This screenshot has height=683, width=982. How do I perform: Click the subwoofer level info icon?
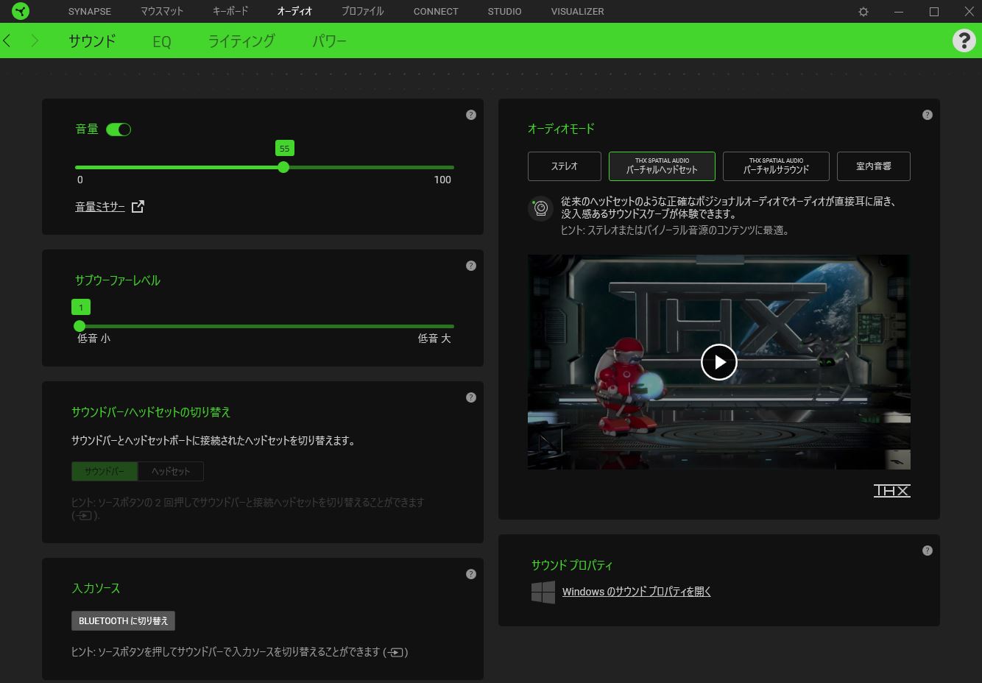coord(471,266)
